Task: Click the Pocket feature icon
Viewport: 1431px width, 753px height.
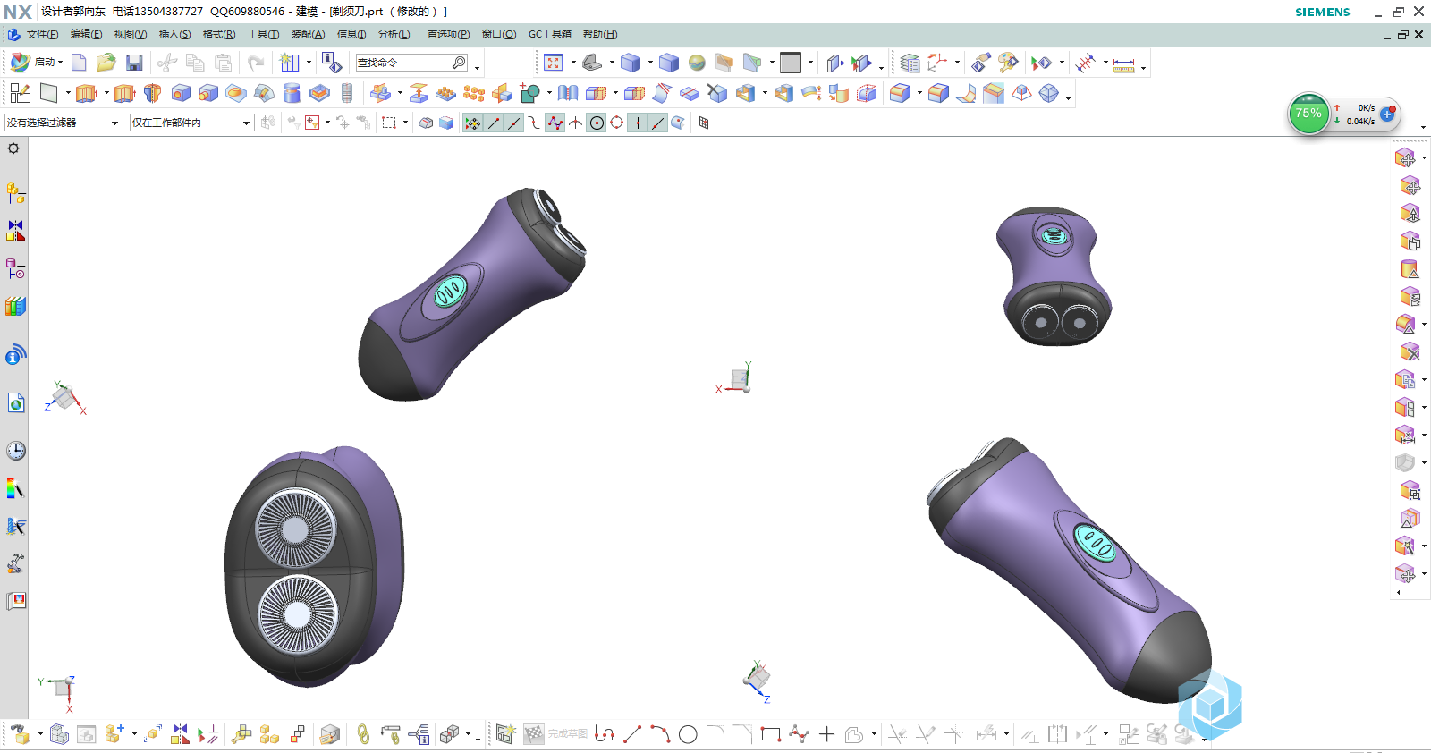Action: point(319,93)
